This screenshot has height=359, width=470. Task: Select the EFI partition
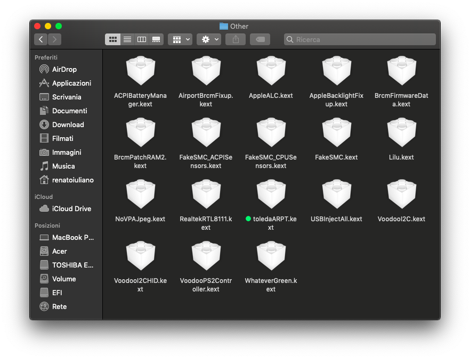pos(67,293)
